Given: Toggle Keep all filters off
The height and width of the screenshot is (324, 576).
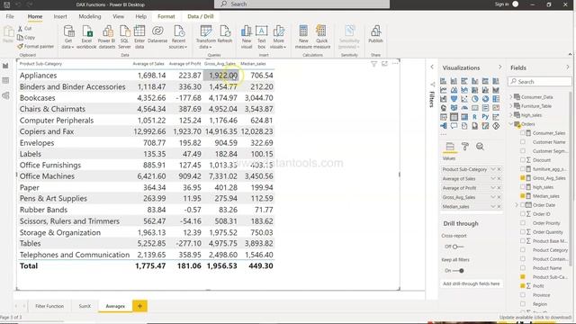Looking at the screenshot, I should 458,271.
